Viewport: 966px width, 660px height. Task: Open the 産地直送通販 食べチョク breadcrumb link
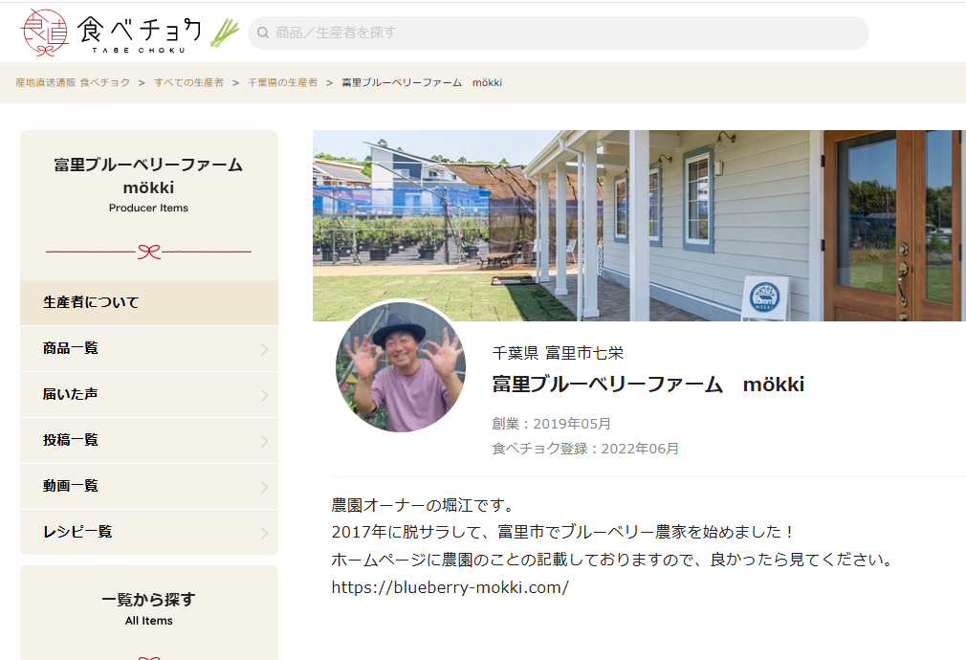tap(73, 83)
